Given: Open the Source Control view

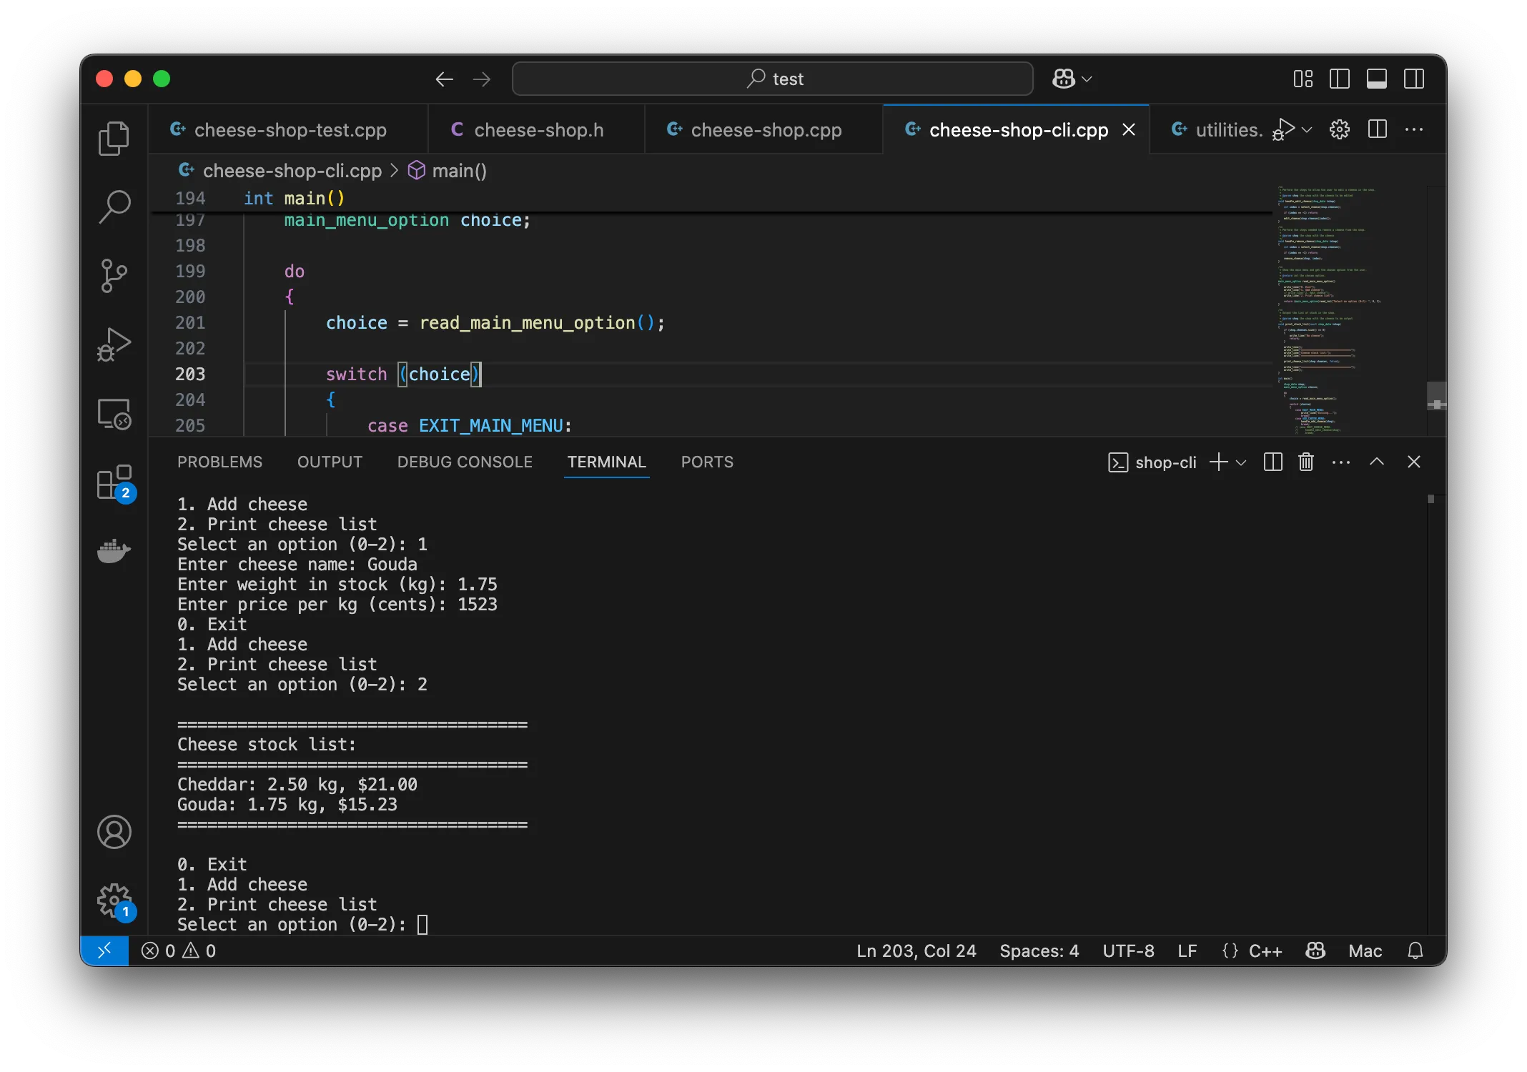Looking at the screenshot, I should (114, 276).
